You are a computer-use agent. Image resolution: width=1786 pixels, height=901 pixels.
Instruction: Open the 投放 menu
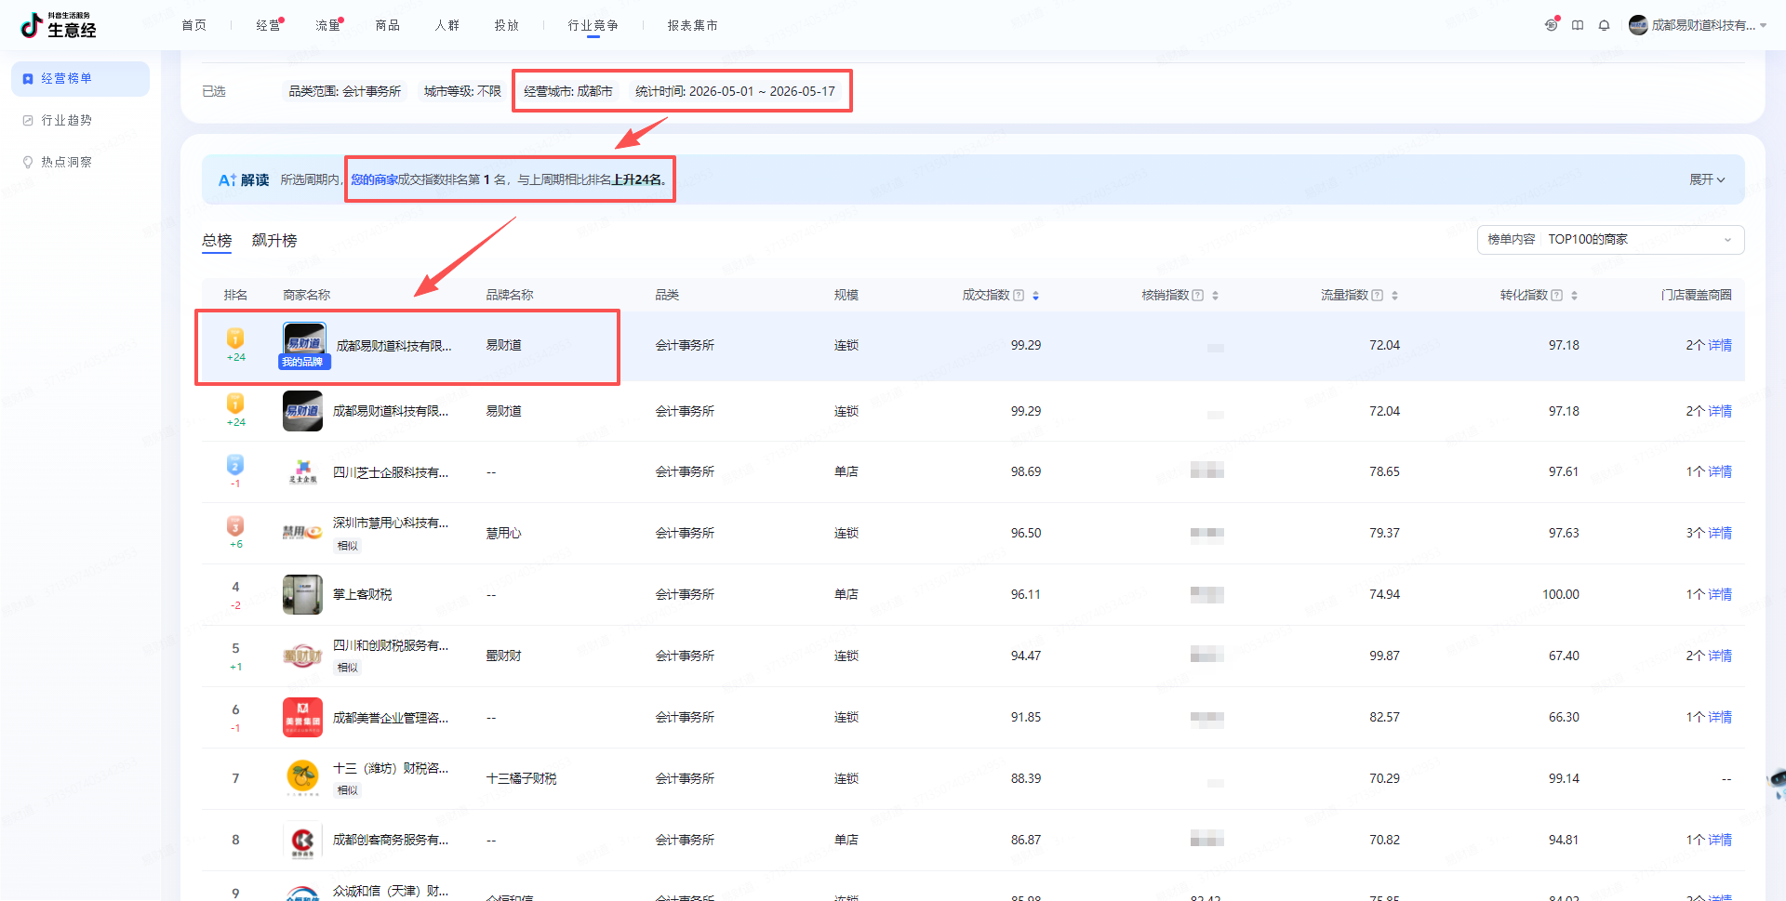point(507,26)
